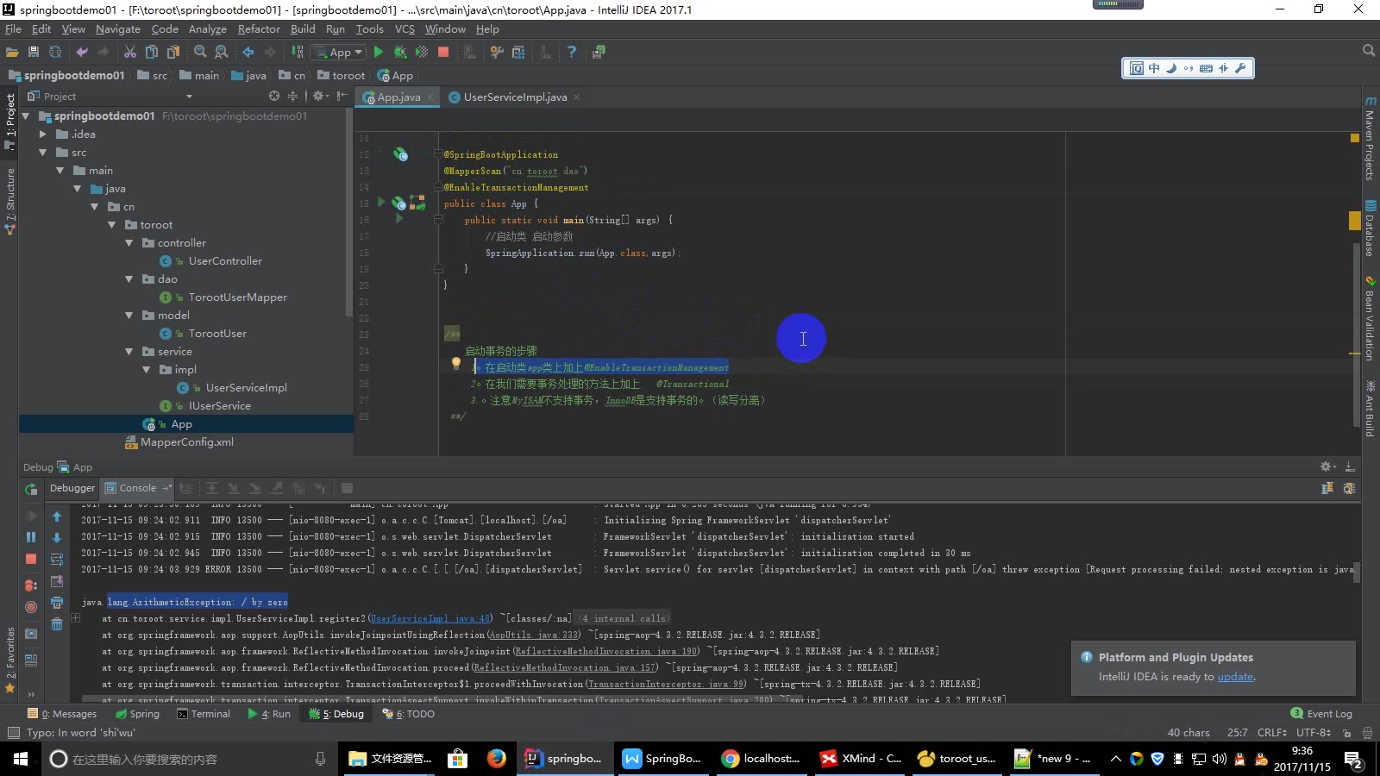Viewport: 1380px width, 776px height.
Task: Open the App run configuration dropdown
Action: 338,53
